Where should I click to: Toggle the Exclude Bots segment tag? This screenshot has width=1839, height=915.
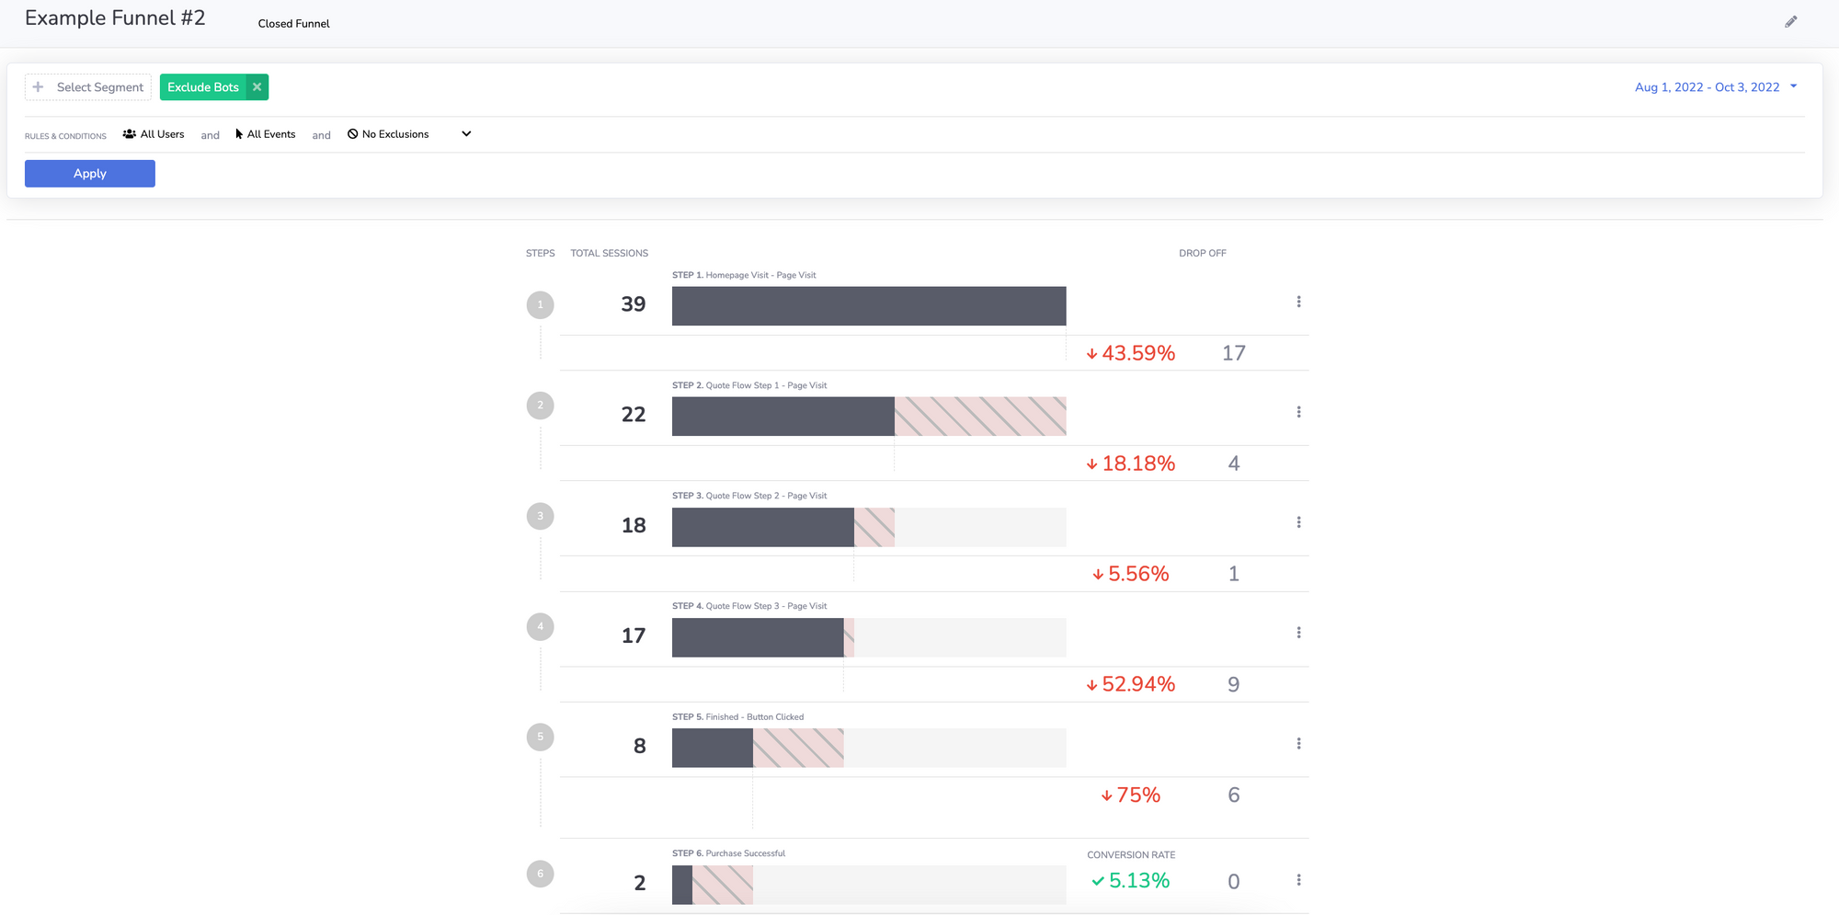click(x=202, y=87)
